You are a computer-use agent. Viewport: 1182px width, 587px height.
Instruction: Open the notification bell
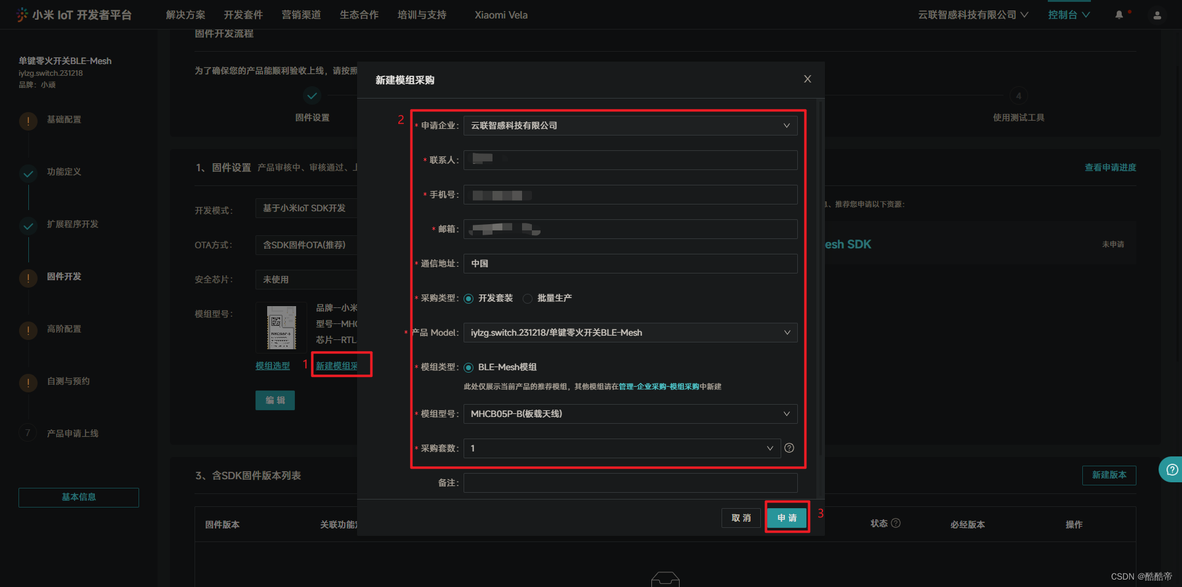tap(1119, 15)
